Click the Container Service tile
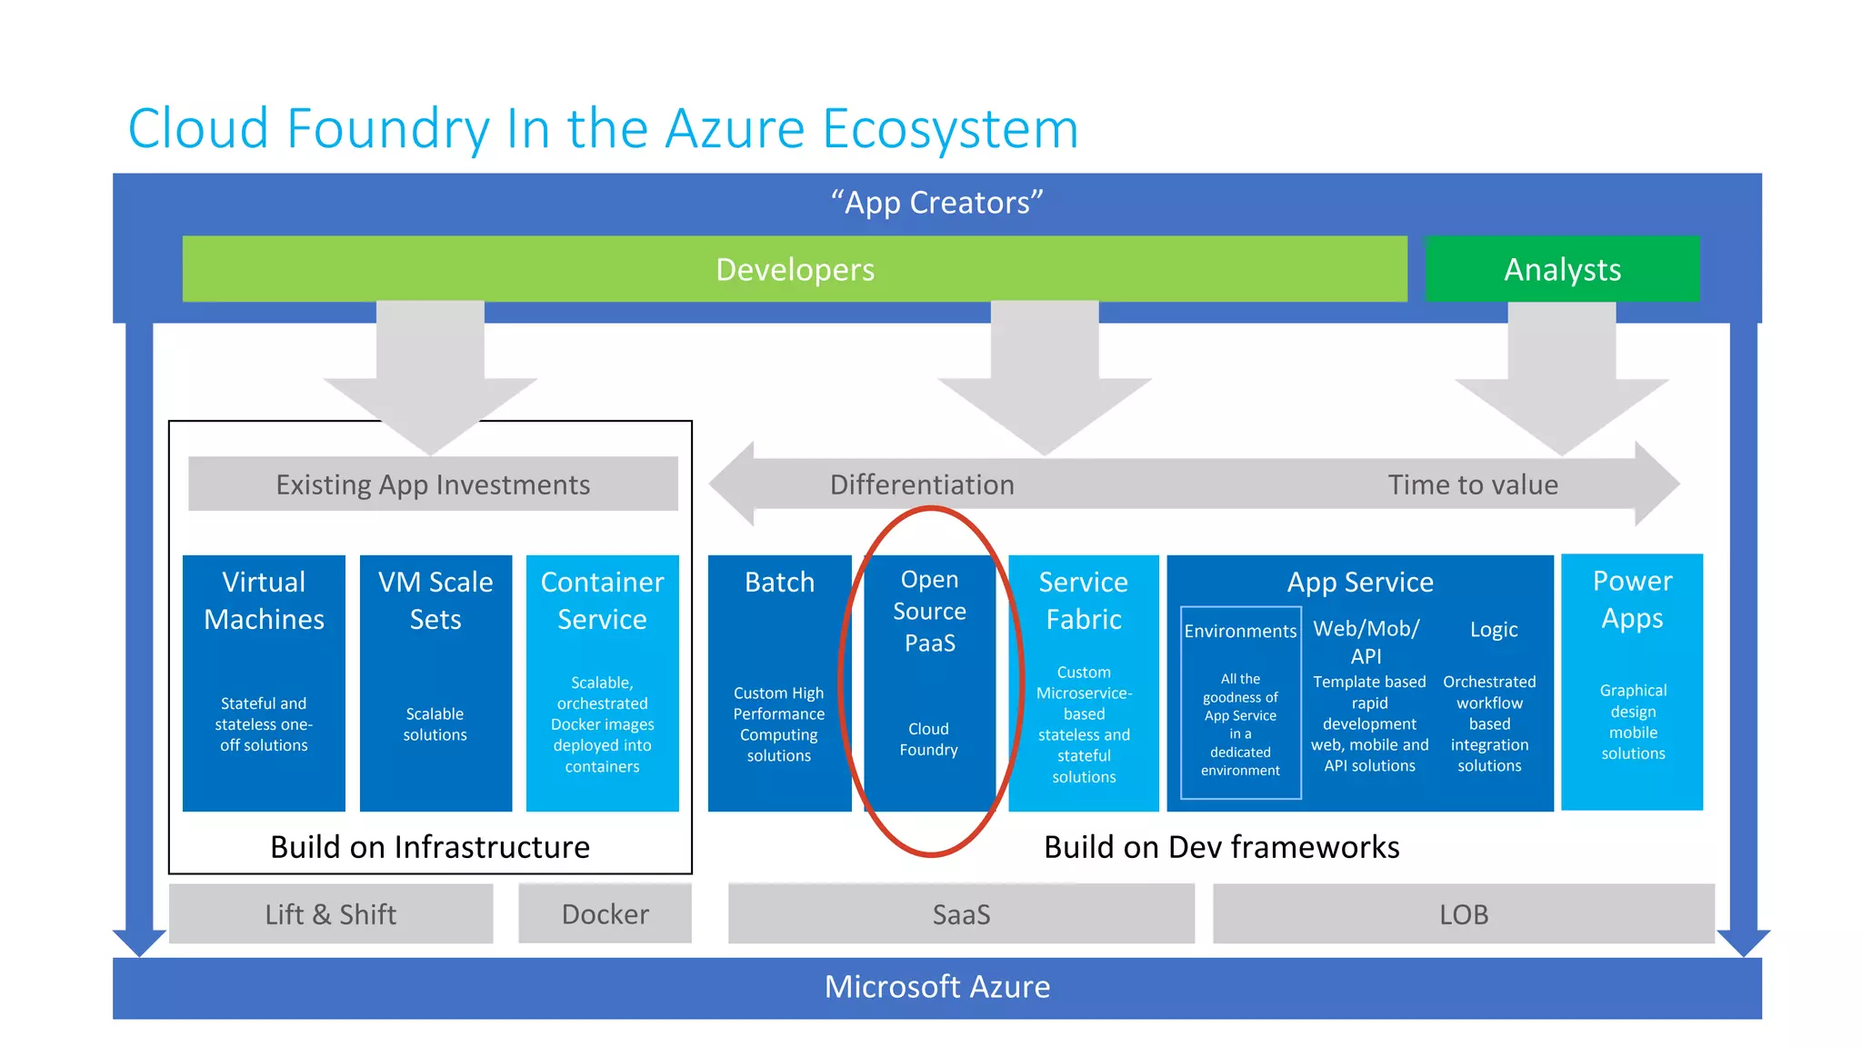The width and height of the screenshot is (1862, 1047). pos(602,682)
